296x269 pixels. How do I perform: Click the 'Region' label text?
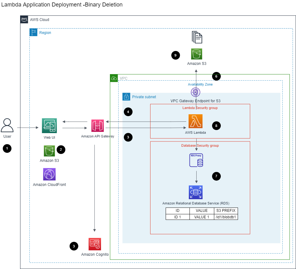coord(45,32)
